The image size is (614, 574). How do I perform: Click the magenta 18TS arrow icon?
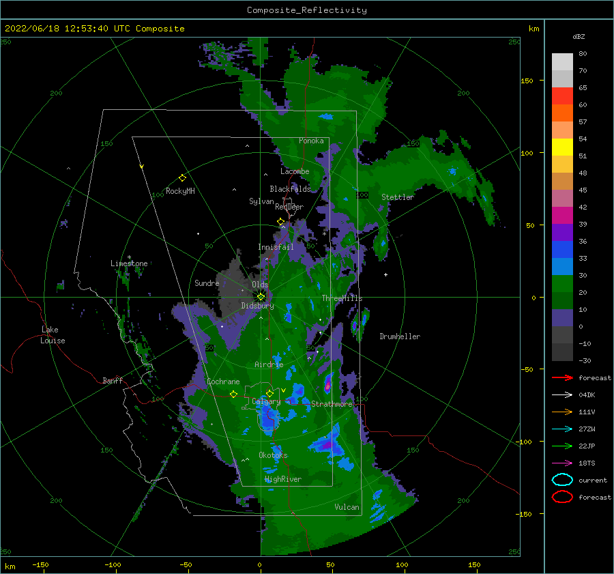click(562, 463)
